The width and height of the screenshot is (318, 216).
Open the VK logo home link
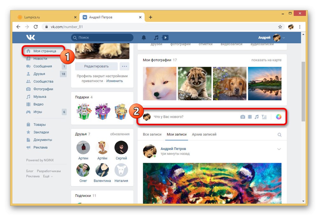click(31, 37)
